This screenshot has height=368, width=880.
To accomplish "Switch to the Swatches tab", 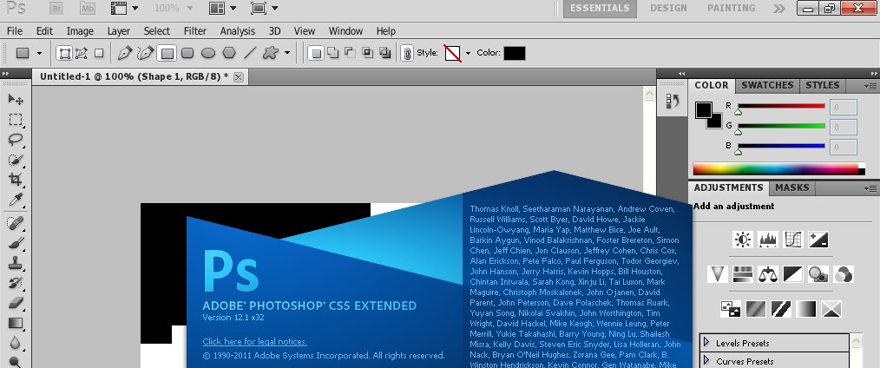I will click(x=767, y=85).
